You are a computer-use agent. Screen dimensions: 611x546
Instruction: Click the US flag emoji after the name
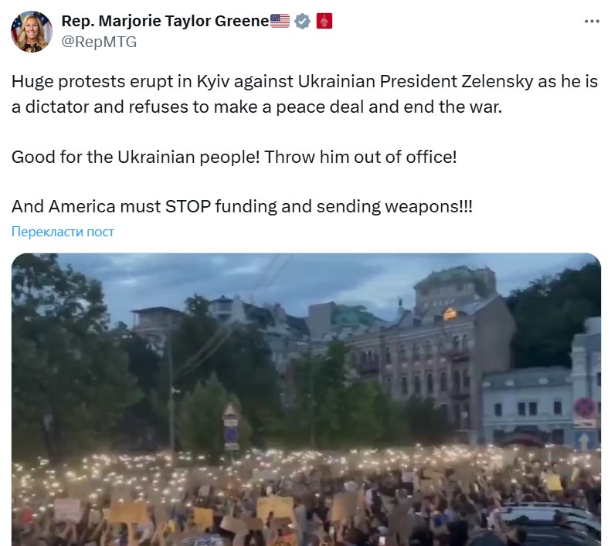pyautogui.click(x=280, y=22)
